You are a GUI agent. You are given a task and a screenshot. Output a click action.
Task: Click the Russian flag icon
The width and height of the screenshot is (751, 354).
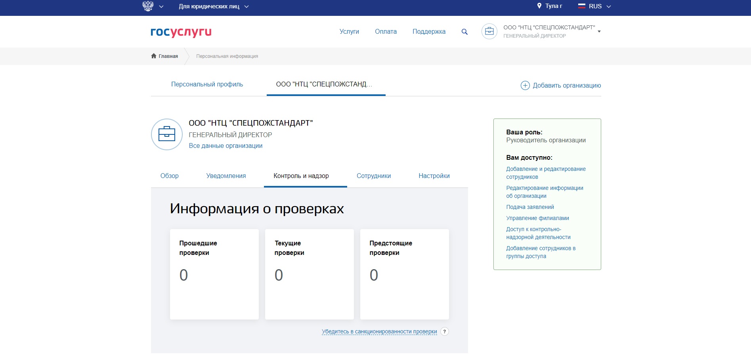(582, 6)
